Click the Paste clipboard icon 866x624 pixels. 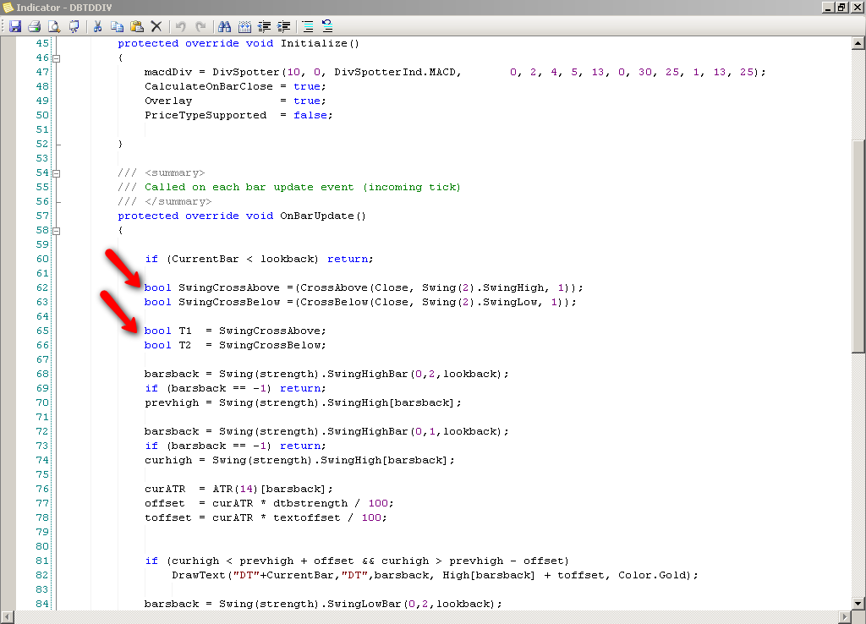pos(136,26)
